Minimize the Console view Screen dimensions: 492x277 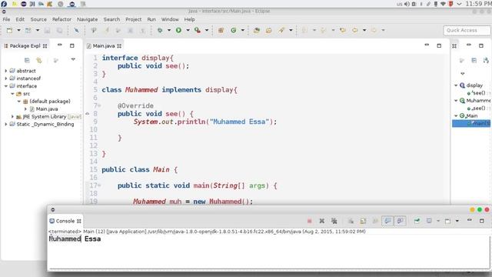(x=470, y=221)
